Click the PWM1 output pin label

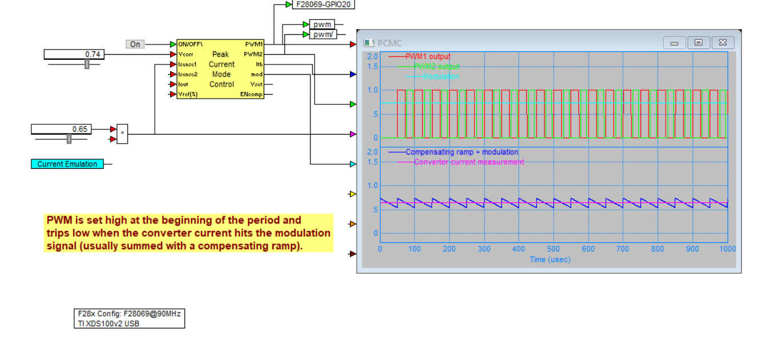(254, 44)
